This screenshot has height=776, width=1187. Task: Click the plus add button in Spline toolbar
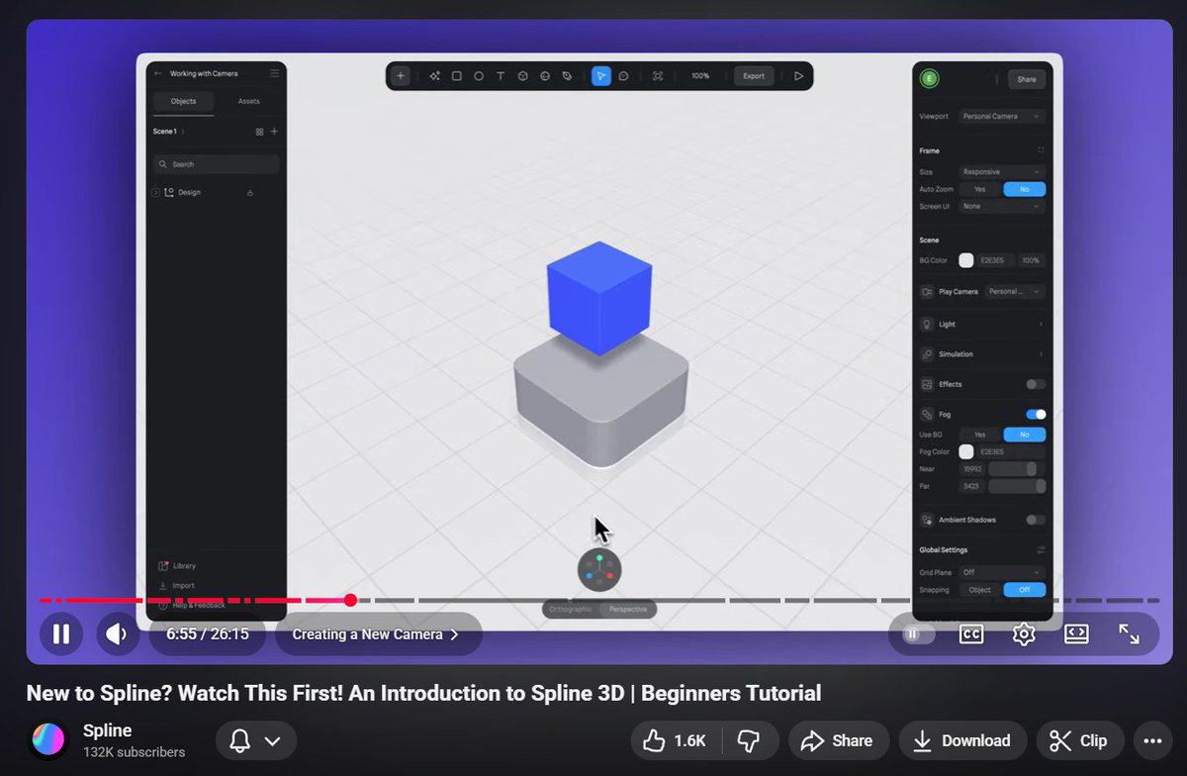point(401,76)
